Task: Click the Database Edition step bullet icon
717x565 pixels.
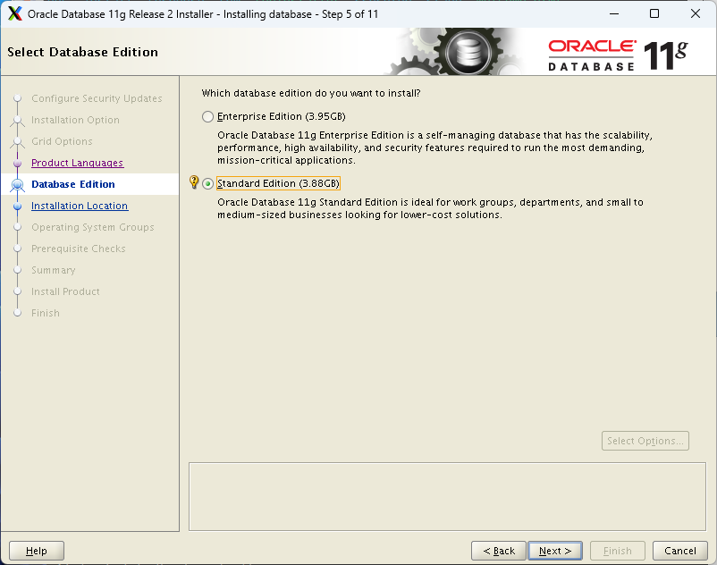Action: (x=17, y=184)
